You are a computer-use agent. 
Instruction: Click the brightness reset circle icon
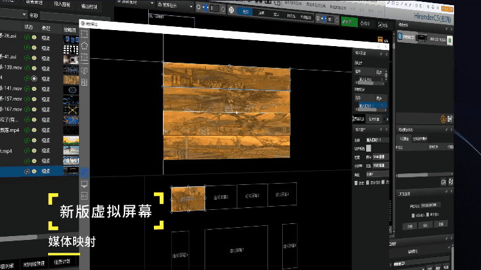pos(223,9)
